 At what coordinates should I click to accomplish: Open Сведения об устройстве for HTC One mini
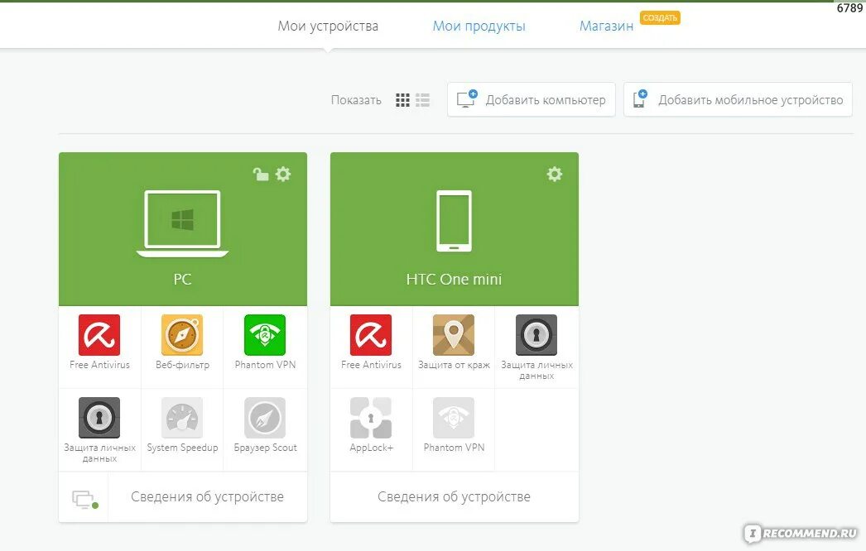[454, 497]
